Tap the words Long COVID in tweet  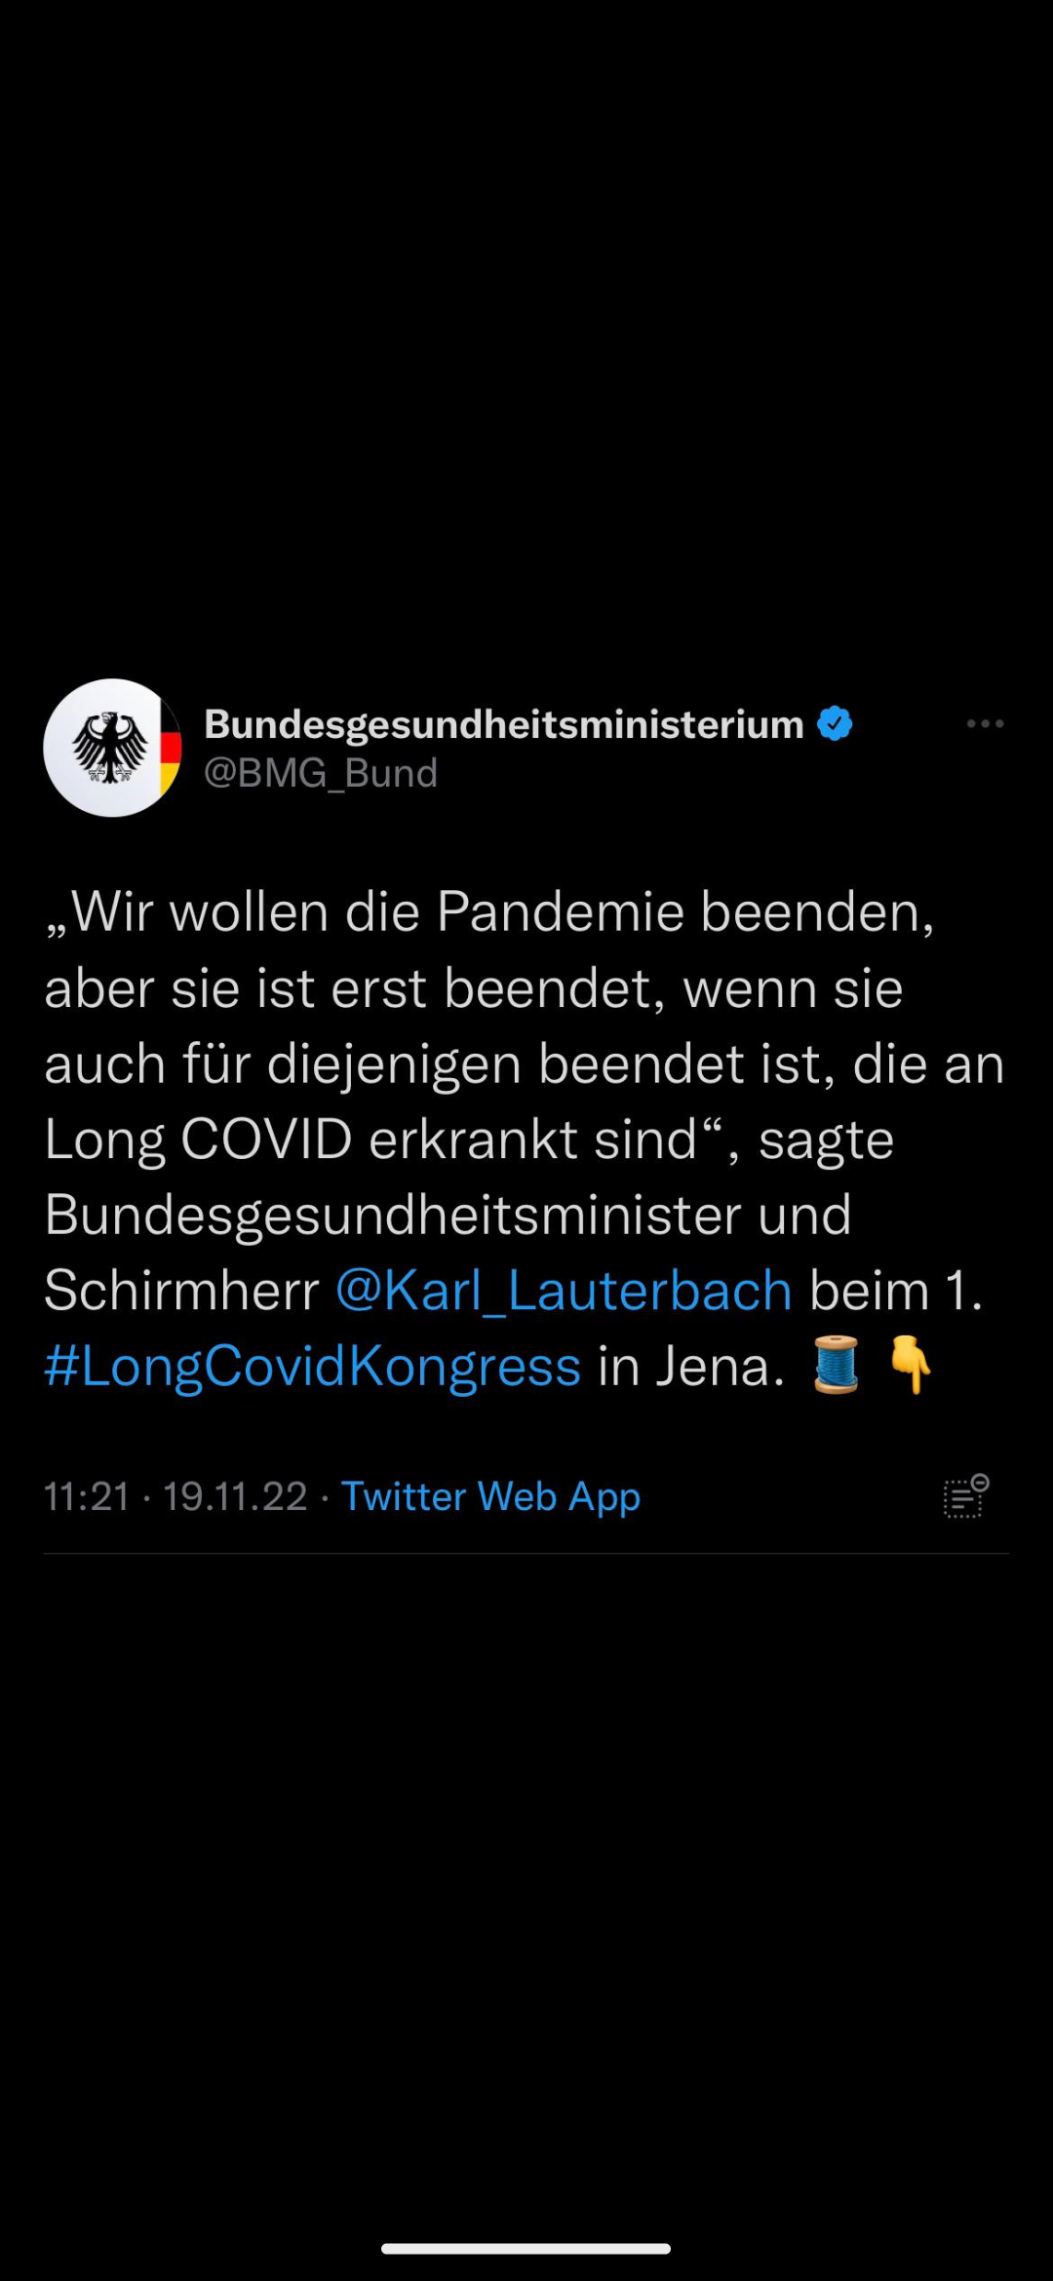tap(199, 1140)
